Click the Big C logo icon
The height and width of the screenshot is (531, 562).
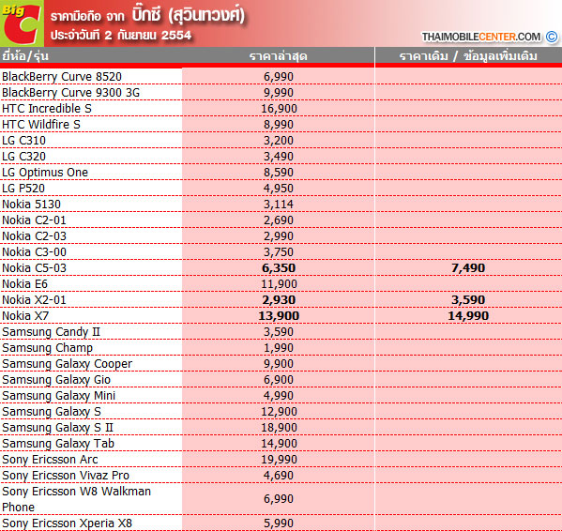pyautogui.click(x=22, y=23)
